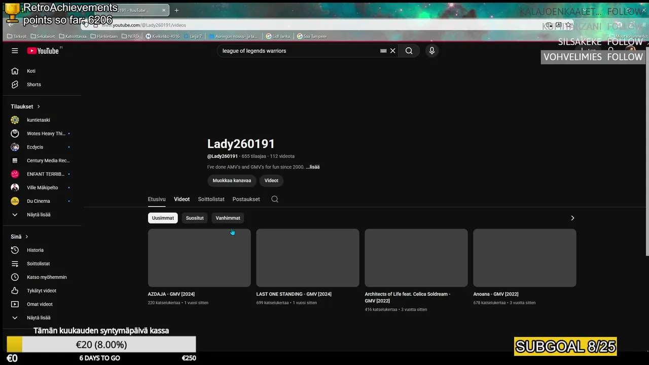Select Suositut sort chip
This screenshot has height=365, width=649.
195,218
